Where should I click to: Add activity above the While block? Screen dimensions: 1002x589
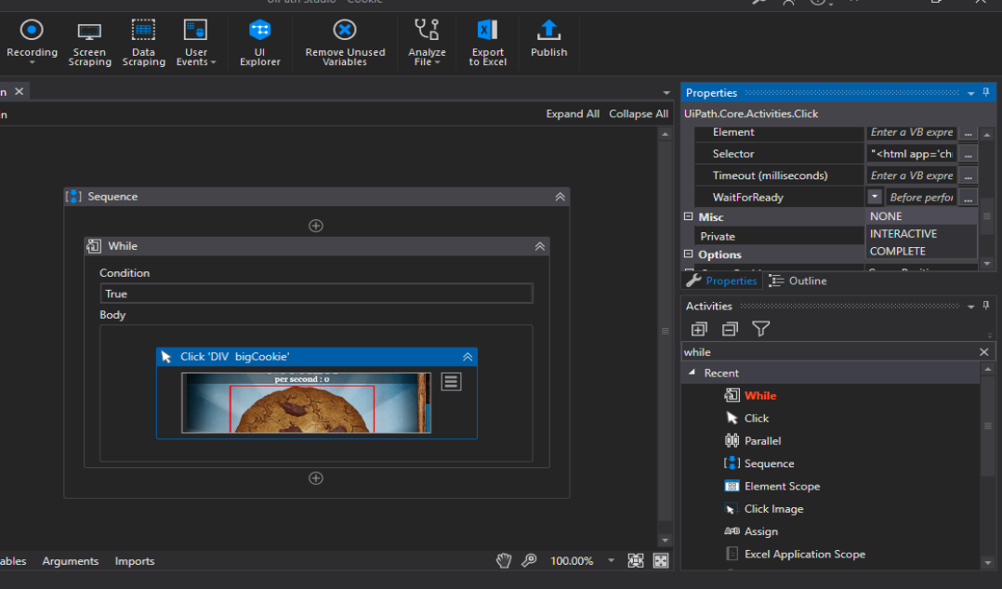[x=316, y=226]
